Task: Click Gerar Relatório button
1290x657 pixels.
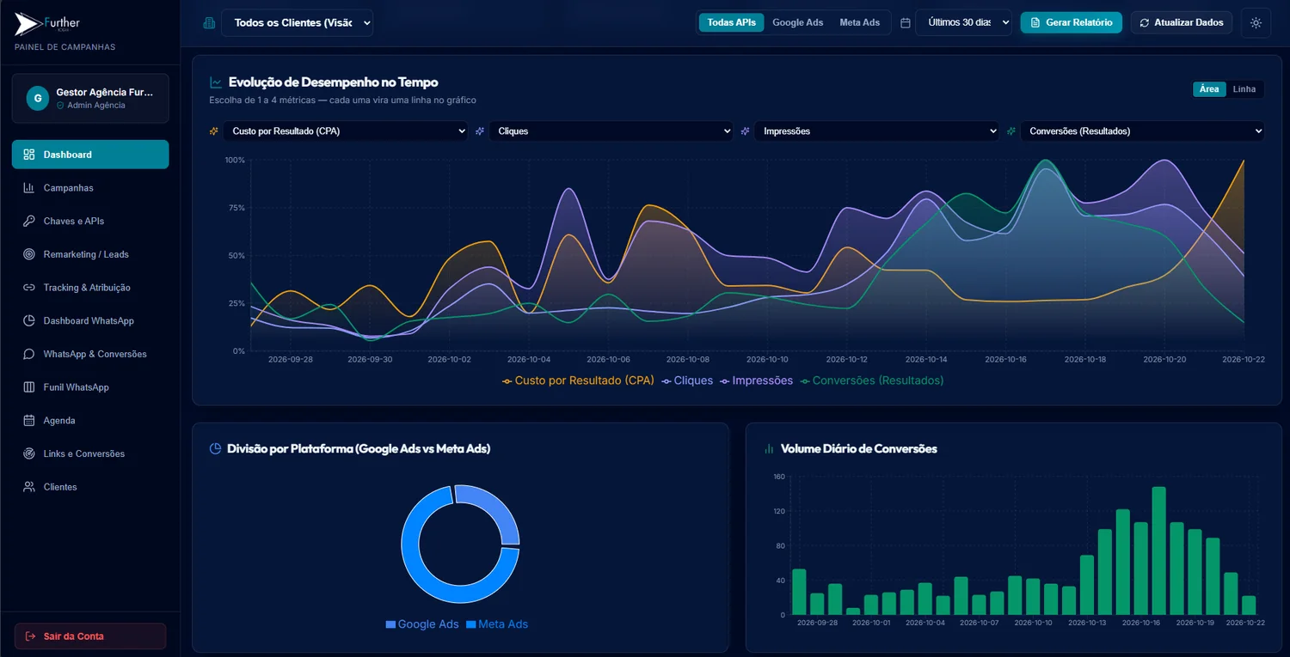Action: tap(1071, 22)
